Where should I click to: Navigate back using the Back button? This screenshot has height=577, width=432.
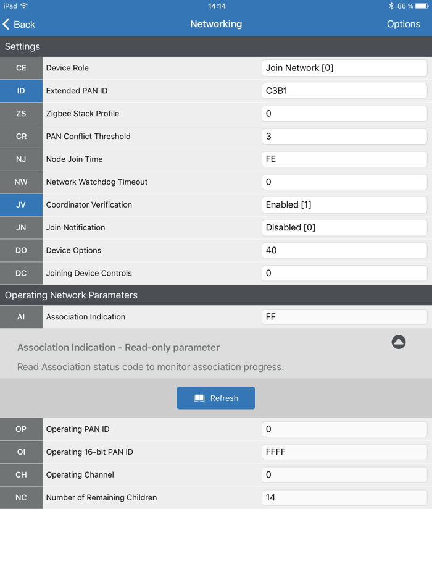point(19,24)
